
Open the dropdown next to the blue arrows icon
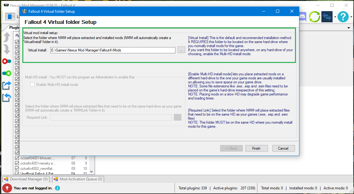tap(335, 17)
